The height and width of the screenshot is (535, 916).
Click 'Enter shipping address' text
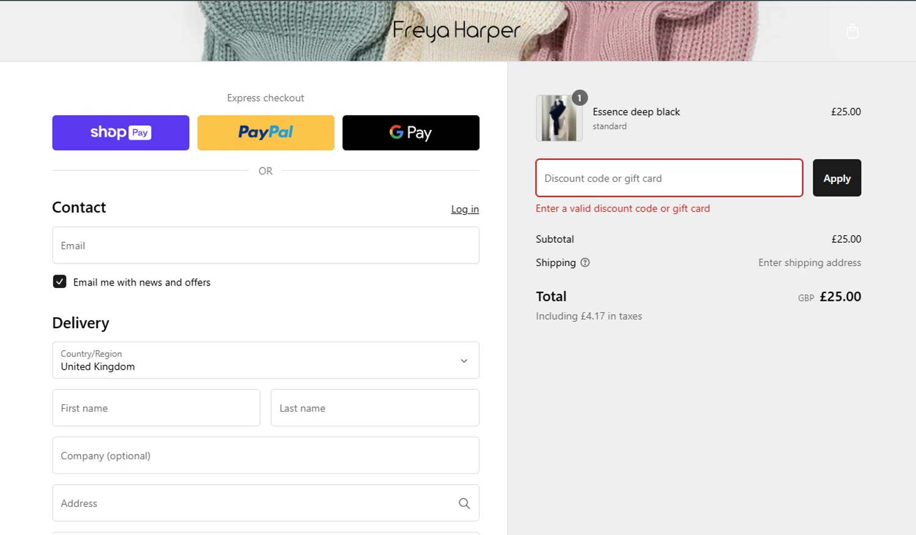810,263
